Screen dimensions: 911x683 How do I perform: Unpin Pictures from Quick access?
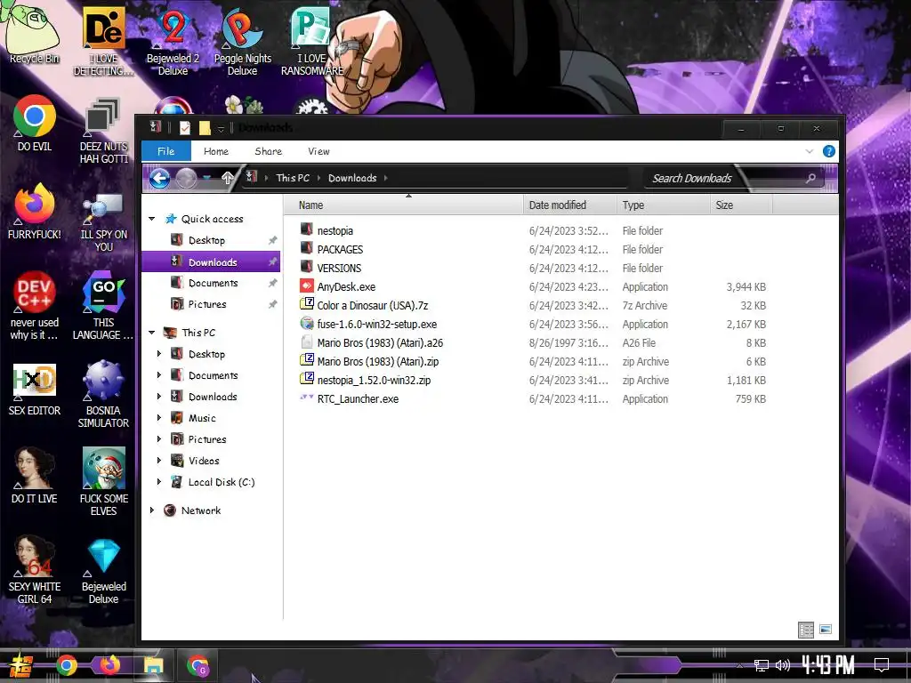click(x=272, y=304)
